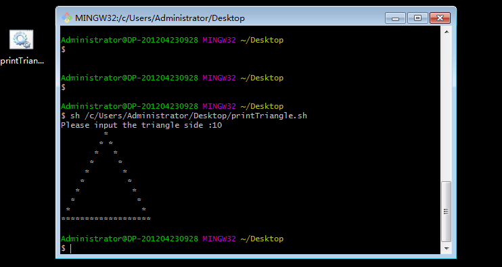Click the terminal vertical scrollbar thumb
This screenshot has width=502, height=267.
[447, 212]
